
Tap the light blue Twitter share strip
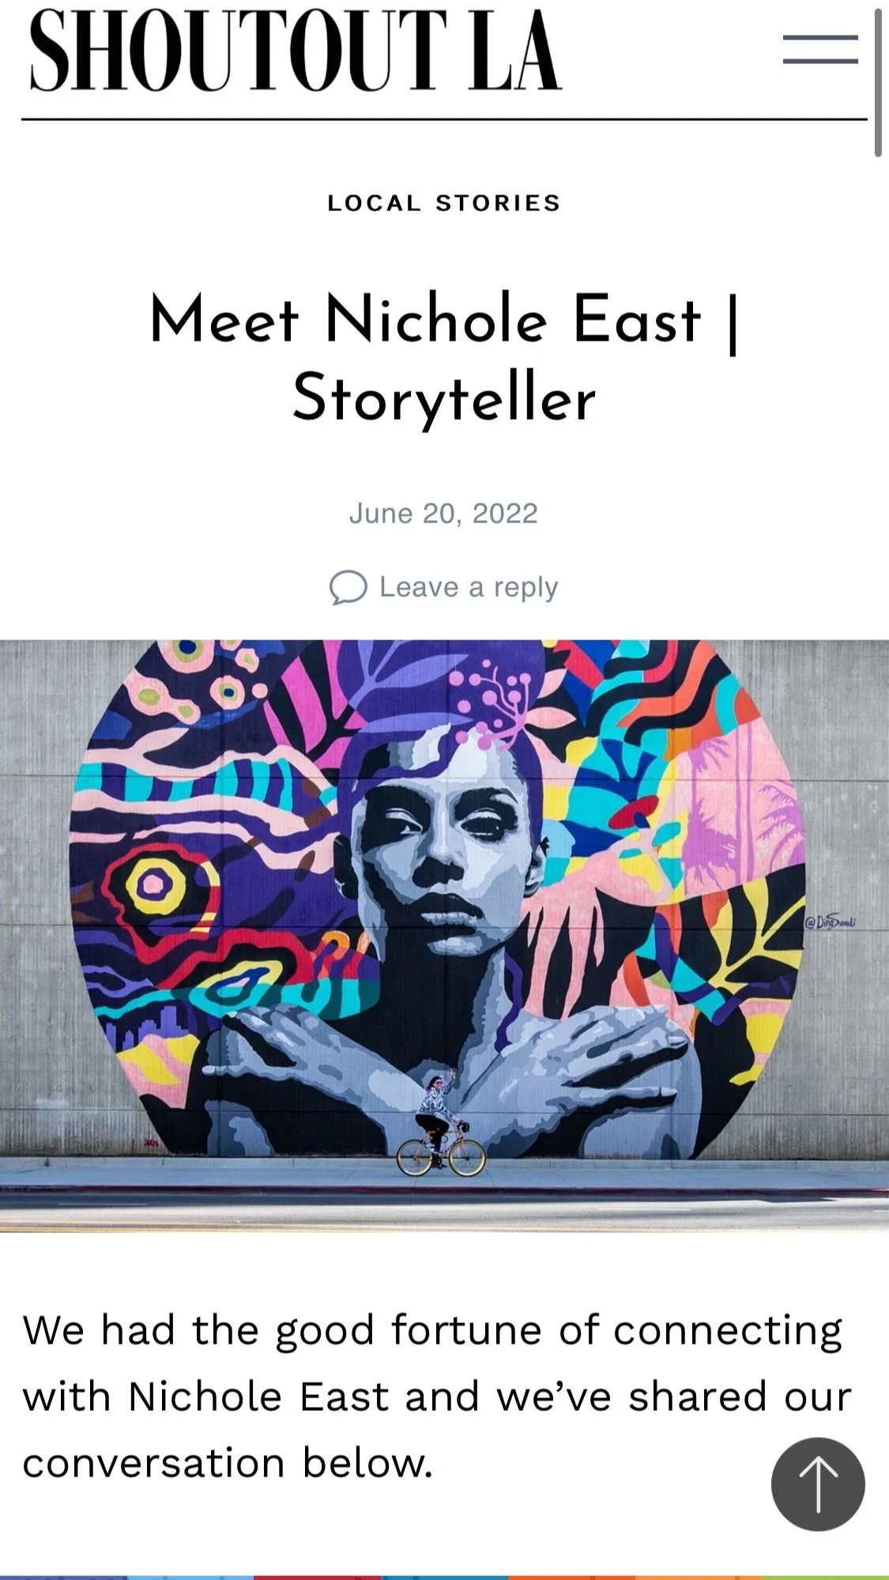pyautogui.click(x=190, y=1576)
